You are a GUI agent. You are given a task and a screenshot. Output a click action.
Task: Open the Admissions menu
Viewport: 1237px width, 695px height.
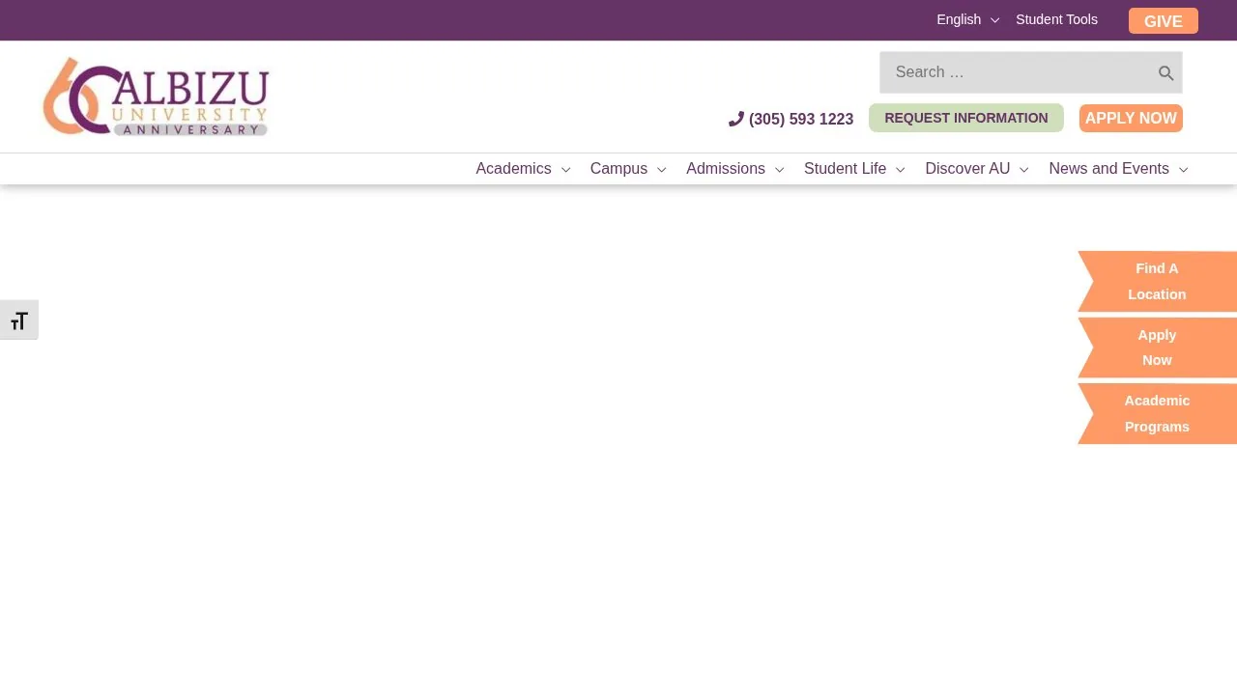coord(726,169)
